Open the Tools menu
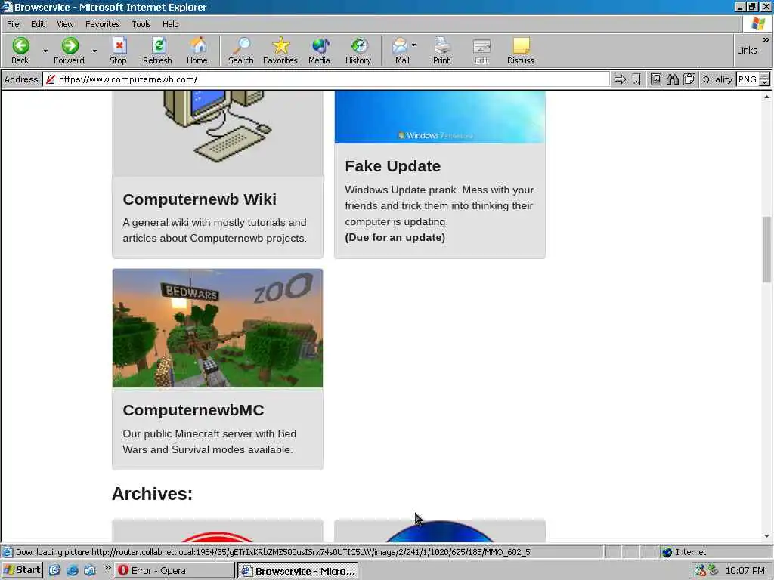Screen dimensions: 774x580 tap(141, 24)
